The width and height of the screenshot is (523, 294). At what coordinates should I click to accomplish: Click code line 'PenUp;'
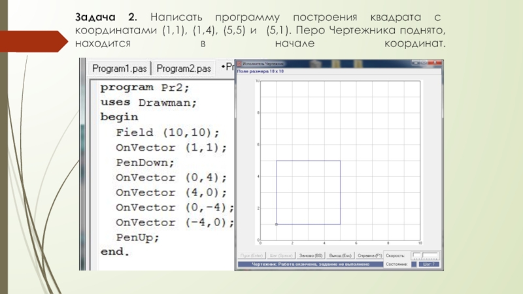coord(137,238)
